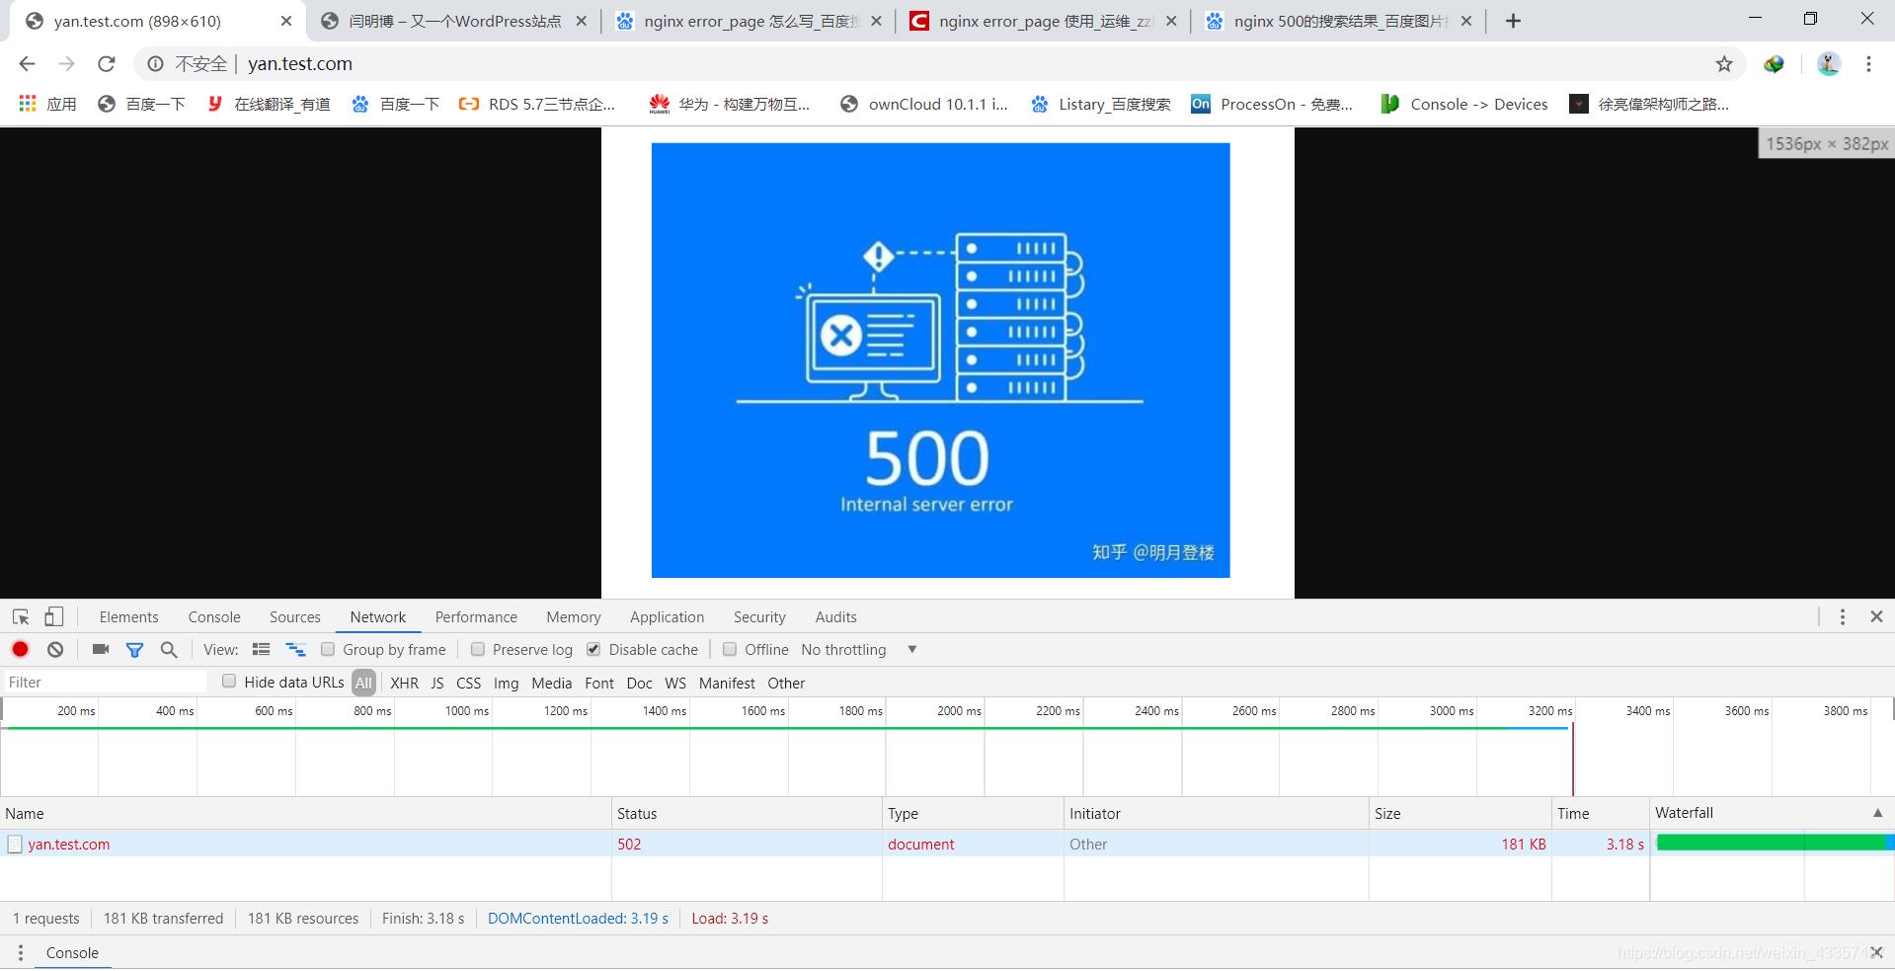Close the DevTools panel
The image size is (1895, 971).
(x=1876, y=616)
